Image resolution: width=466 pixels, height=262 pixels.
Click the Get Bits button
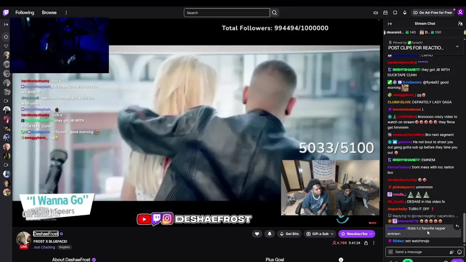click(289, 234)
